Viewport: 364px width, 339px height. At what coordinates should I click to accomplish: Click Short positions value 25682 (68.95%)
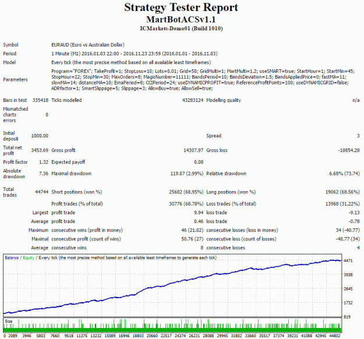[x=186, y=192]
